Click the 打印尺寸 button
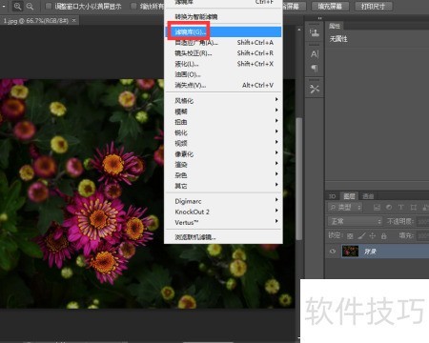429x343 pixels. tap(374, 6)
